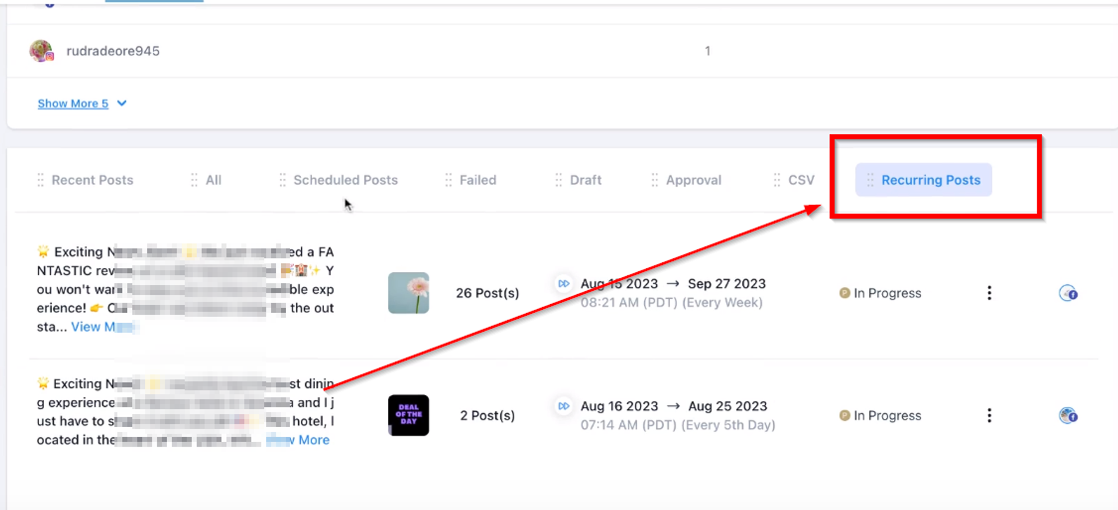The height and width of the screenshot is (510, 1118).
Task: Open three-dot menu for 26 Post(s) row
Action: tap(989, 293)
